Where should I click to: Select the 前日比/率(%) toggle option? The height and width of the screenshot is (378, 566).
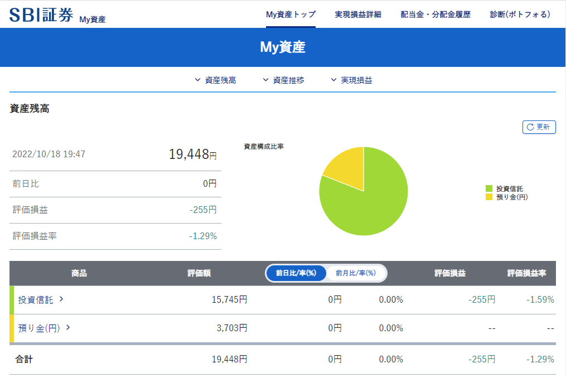[x=296, y=273]
